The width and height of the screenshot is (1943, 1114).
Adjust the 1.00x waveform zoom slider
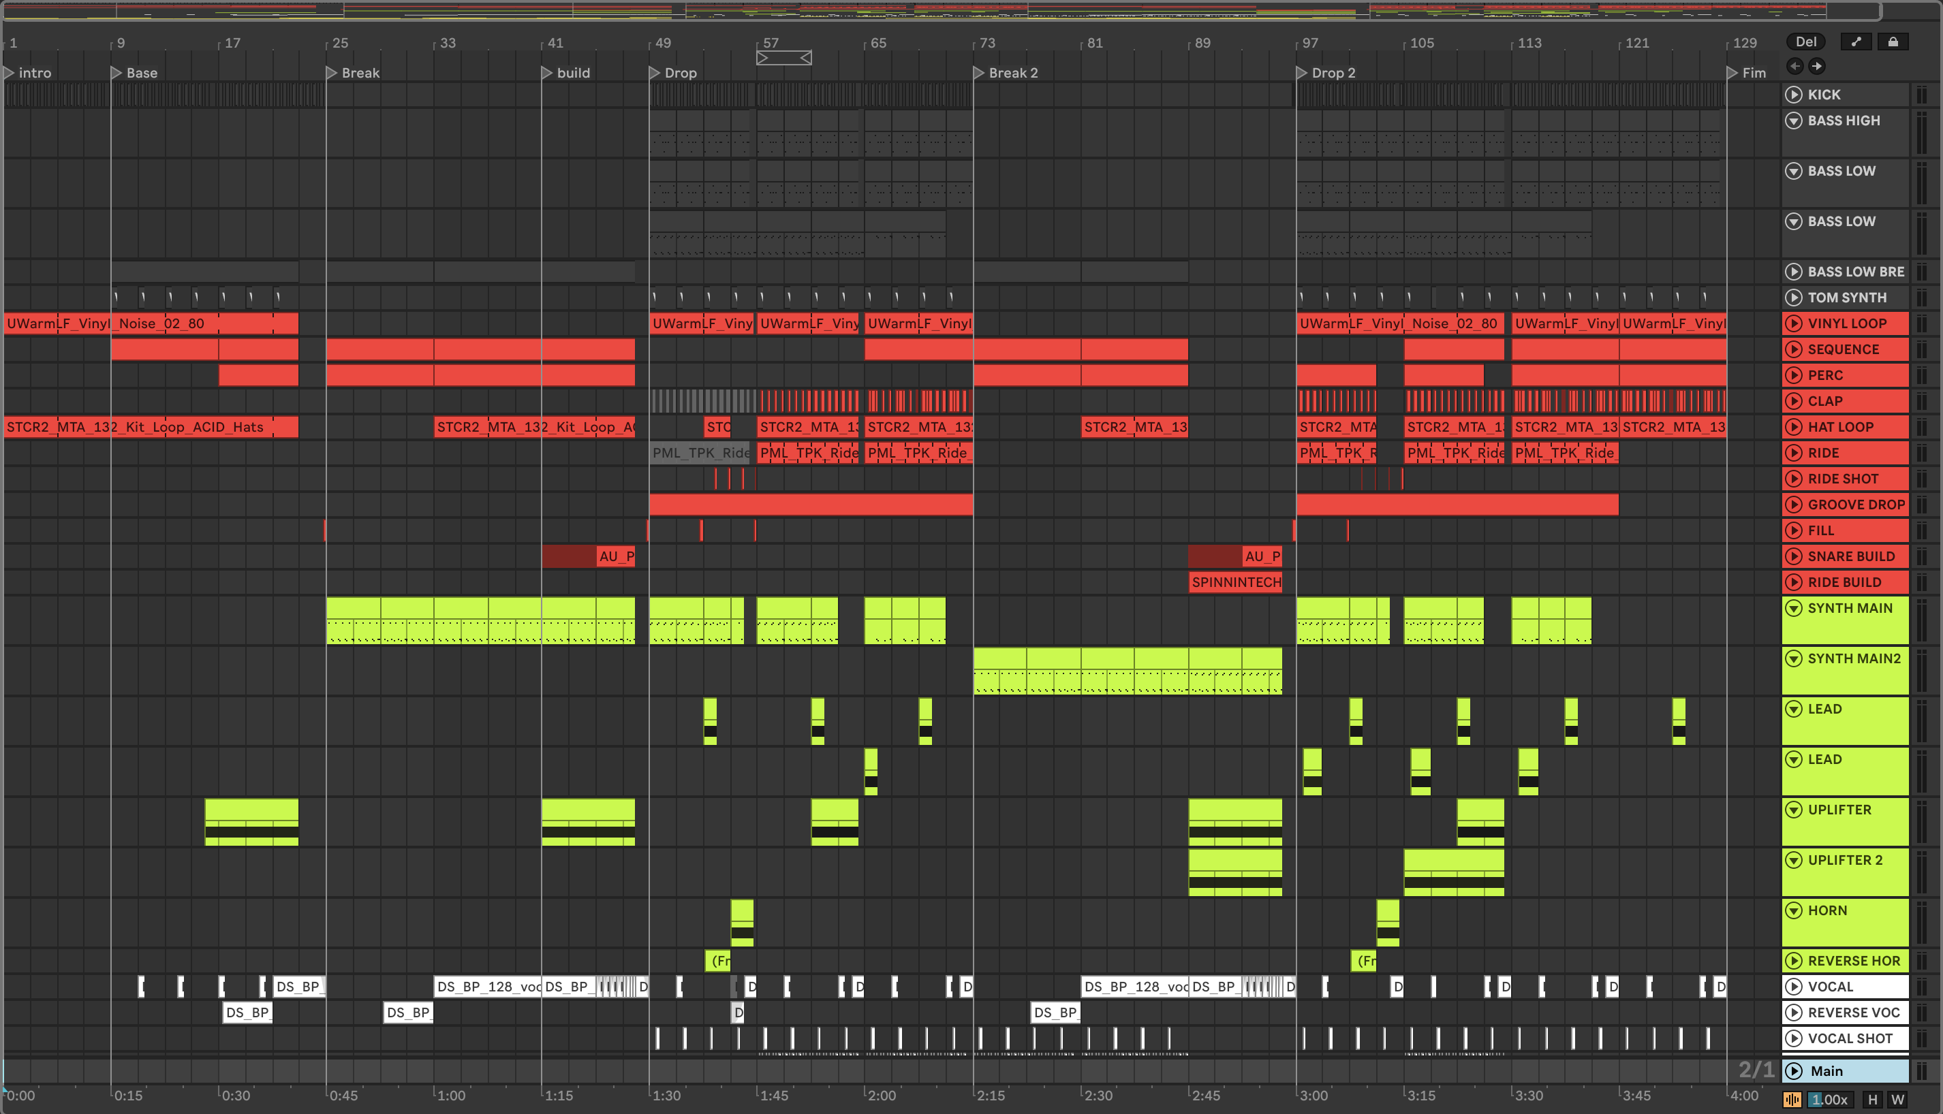coord(1829,1100)
